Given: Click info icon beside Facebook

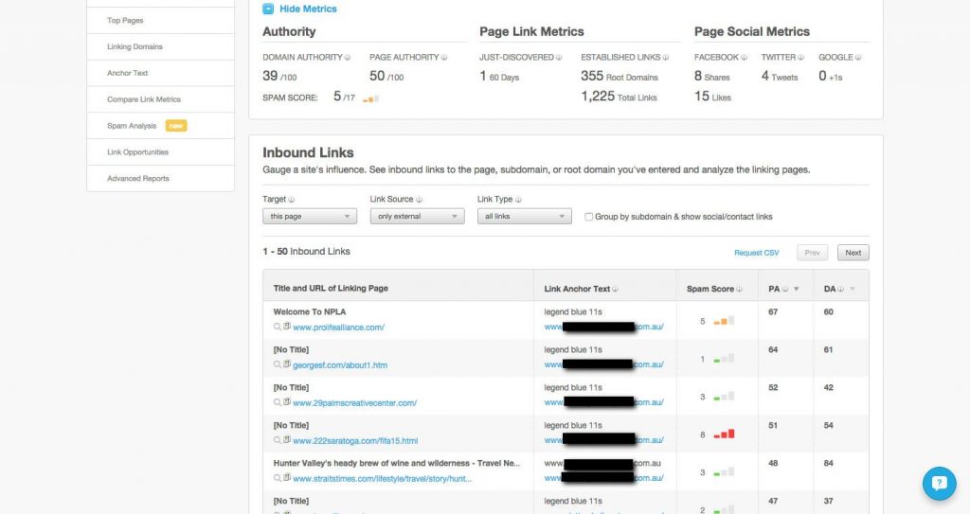Looking at the screenshot, I should point(745,58).
